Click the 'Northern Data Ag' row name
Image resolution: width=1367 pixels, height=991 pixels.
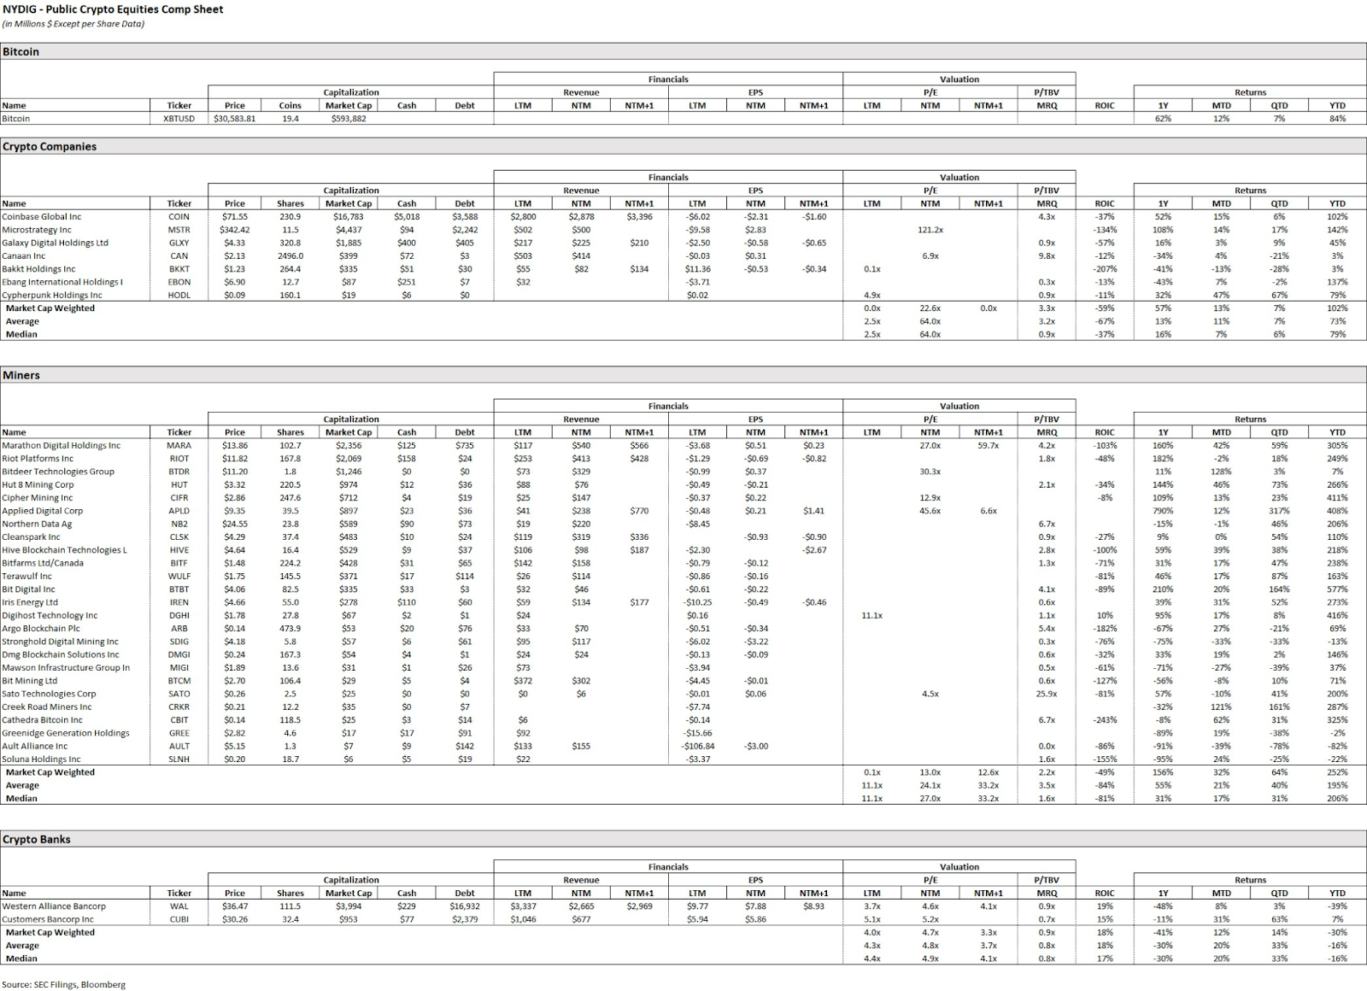[37, 524]
